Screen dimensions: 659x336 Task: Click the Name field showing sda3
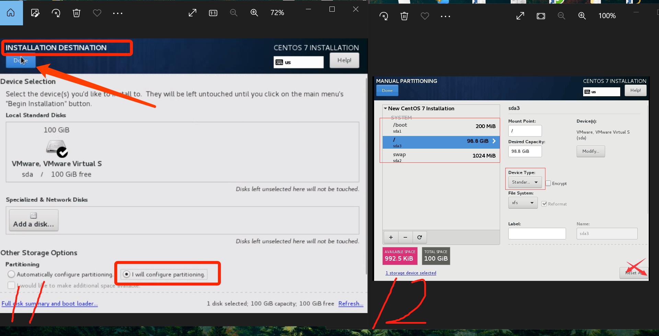607,234
